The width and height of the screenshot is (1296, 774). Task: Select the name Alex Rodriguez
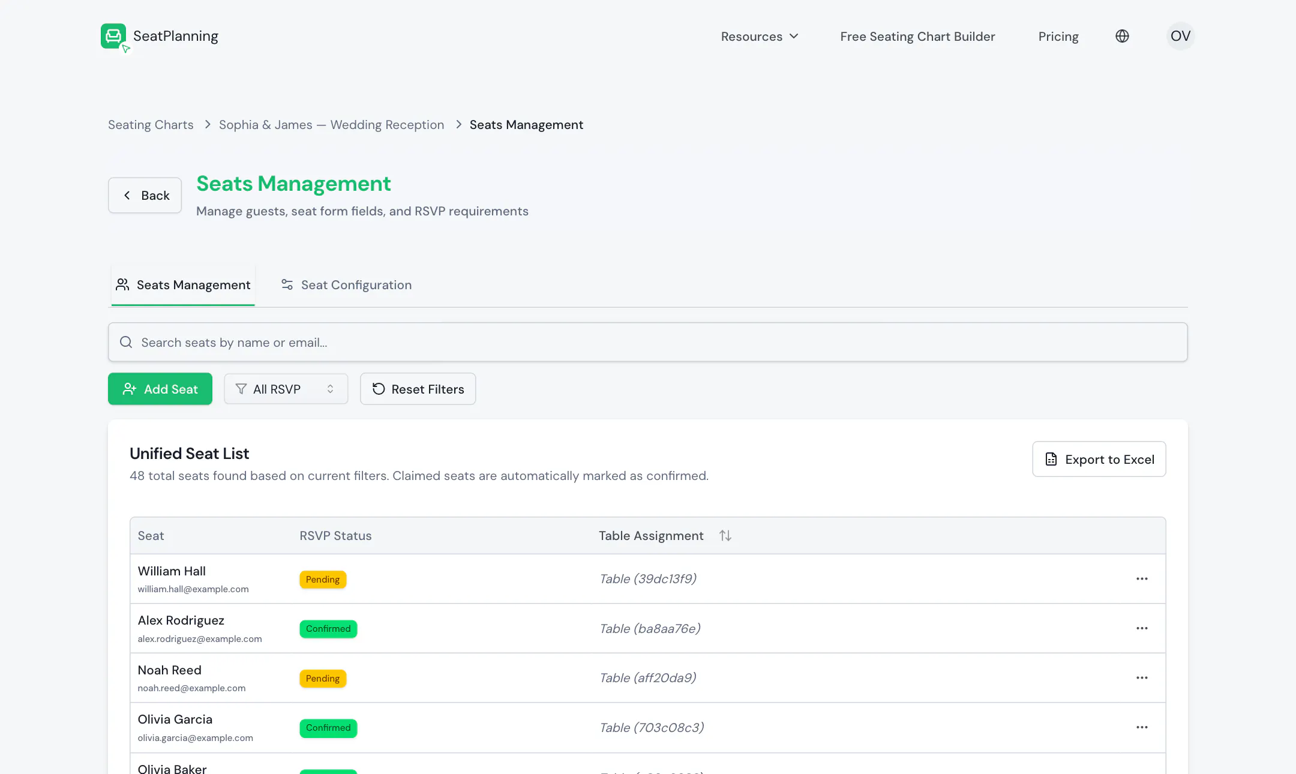[x=181, y=620]
